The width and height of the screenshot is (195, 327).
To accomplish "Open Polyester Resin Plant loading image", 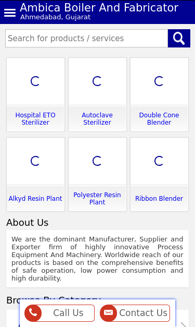I will (97, 161).
